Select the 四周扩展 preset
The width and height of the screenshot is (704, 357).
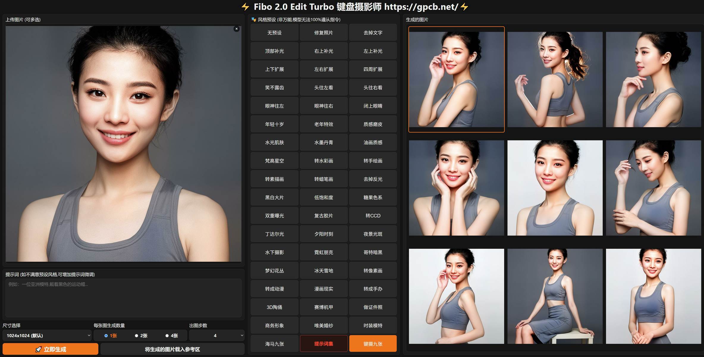pyautogui.click(x=373, y=69)
